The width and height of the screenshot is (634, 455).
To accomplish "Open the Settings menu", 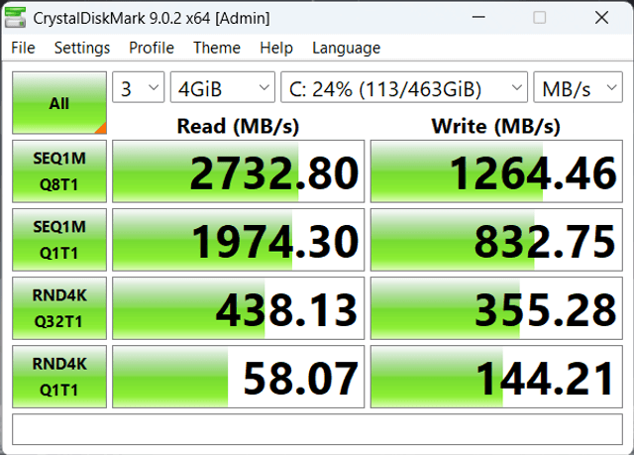I will click(x=82, y=48).
